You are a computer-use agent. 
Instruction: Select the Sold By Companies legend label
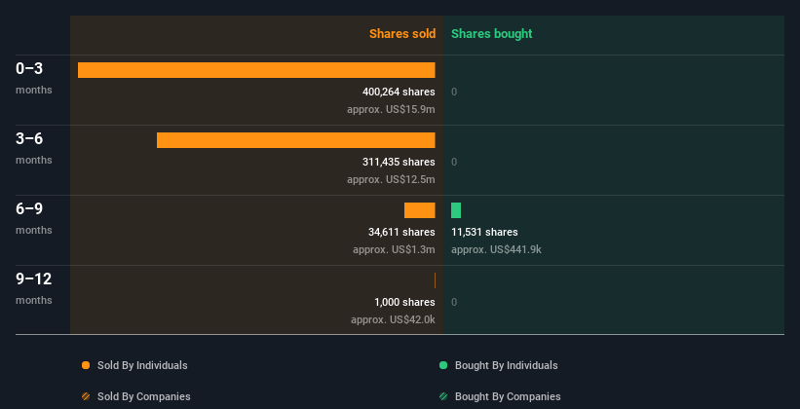point(144,396)
